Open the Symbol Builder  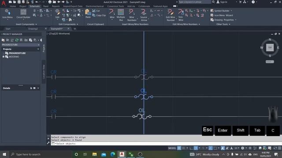220,11
